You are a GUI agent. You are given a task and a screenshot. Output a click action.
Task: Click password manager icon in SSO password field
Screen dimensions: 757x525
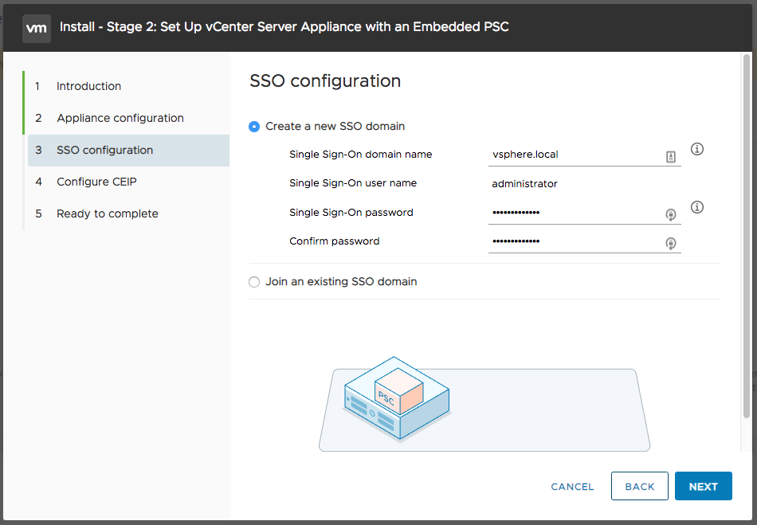point(671,214)
